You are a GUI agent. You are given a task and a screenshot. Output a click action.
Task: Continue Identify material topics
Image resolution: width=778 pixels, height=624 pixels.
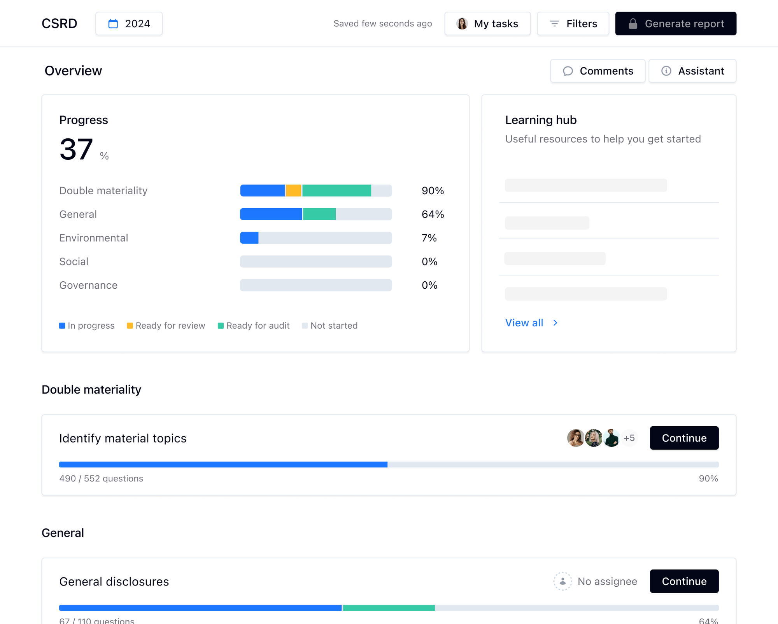click(684, 438)
